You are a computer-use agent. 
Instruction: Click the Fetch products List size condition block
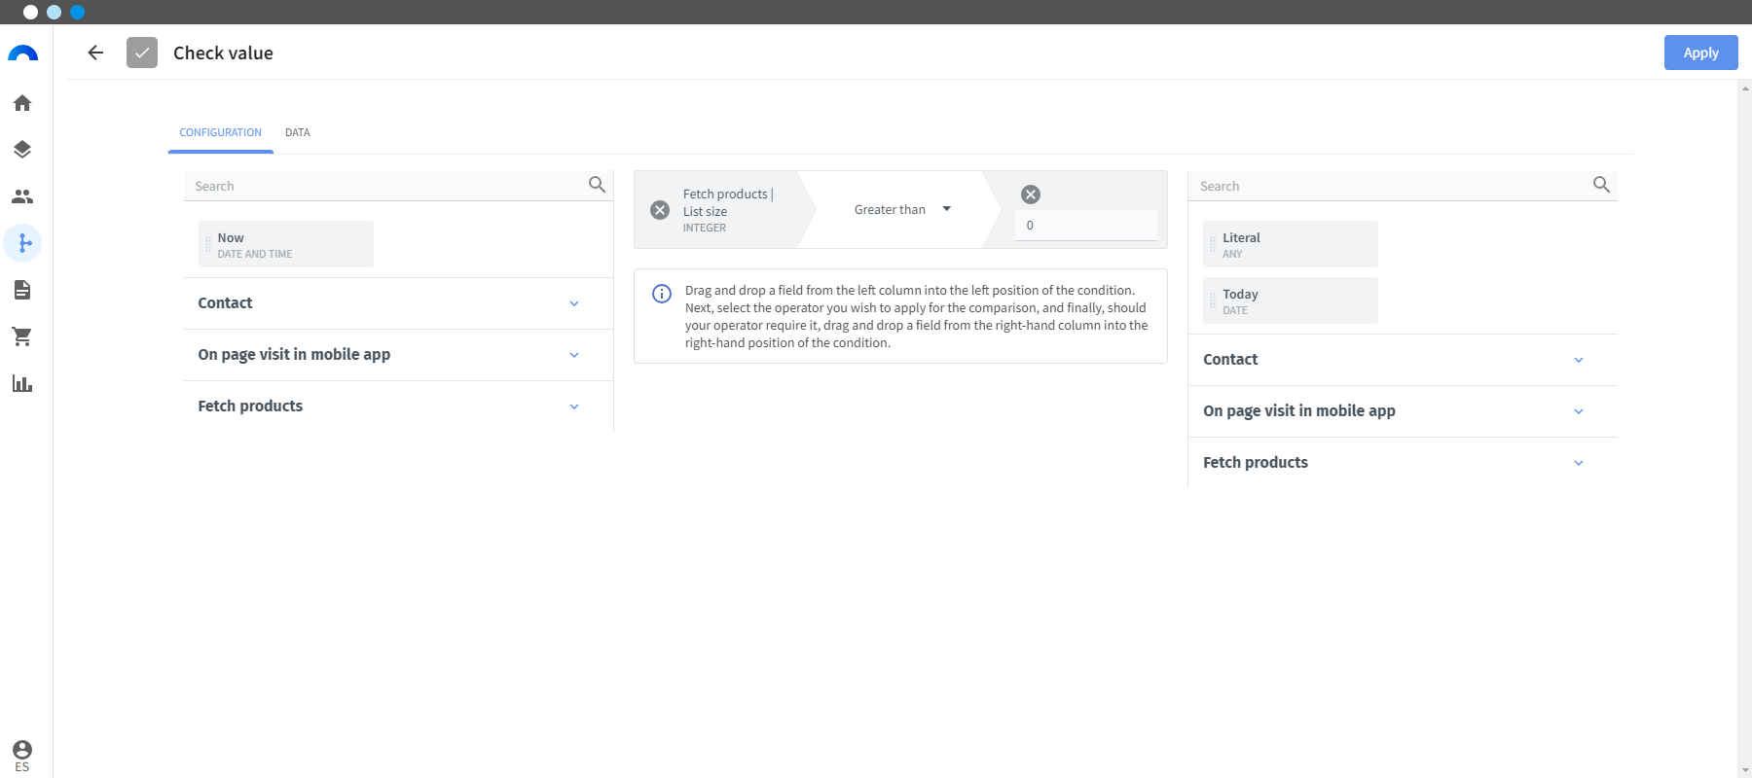pos(727,210)
